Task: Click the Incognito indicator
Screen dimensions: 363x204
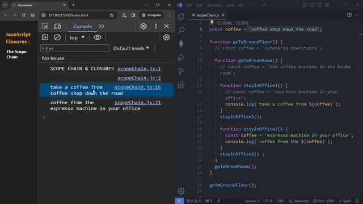Action: tap(151, 15)
